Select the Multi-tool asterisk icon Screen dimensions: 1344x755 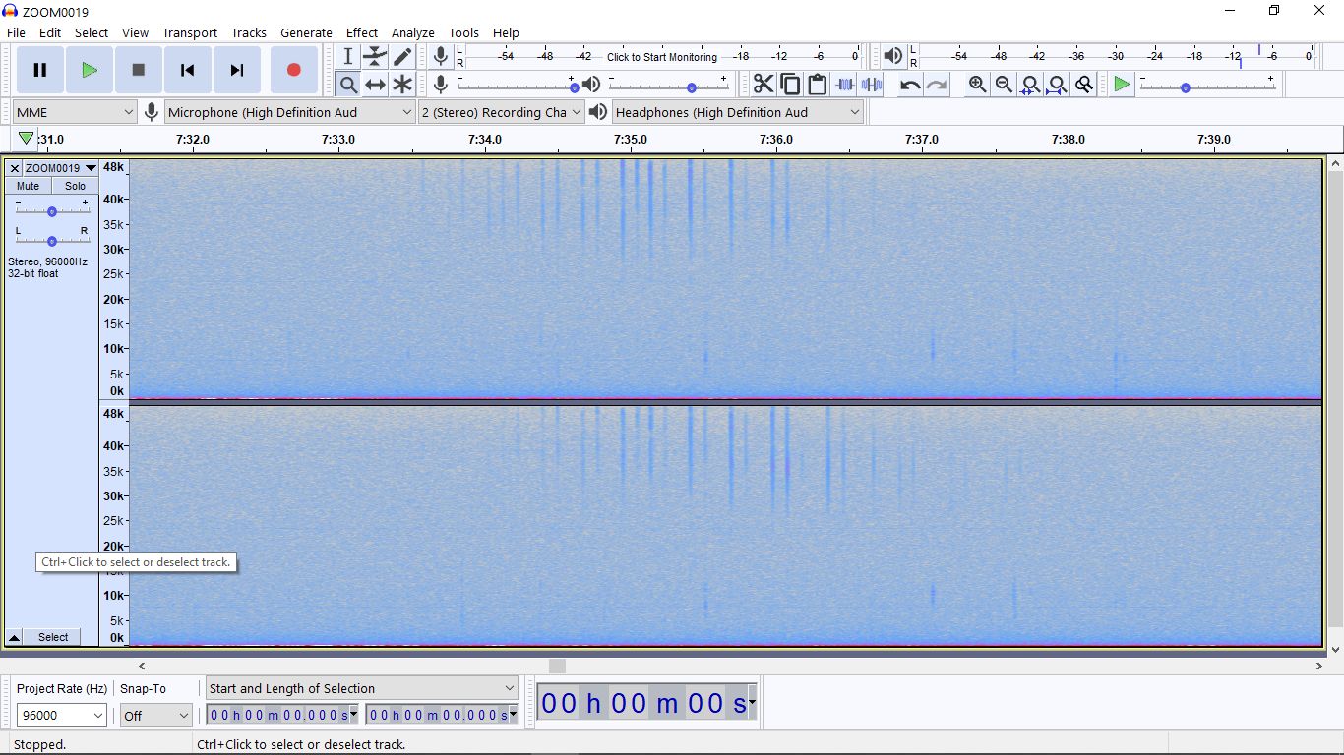click(x=402, y=85)
